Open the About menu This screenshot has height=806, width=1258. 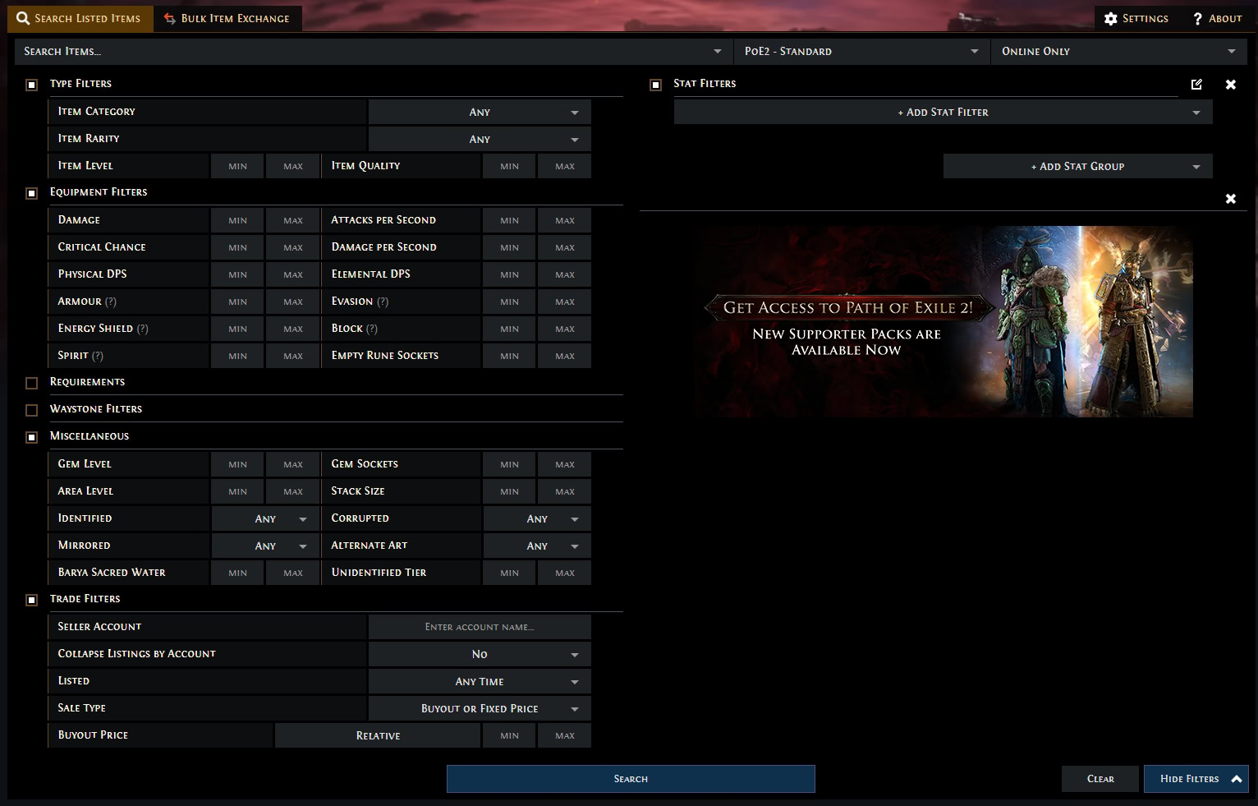click(x=1217, y=18)
